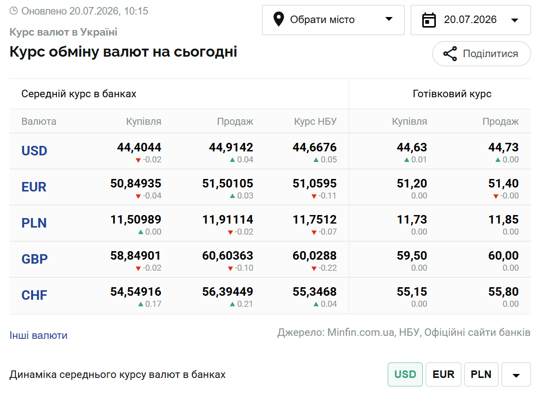Open the Інші валюти link

tap(38, 335)
